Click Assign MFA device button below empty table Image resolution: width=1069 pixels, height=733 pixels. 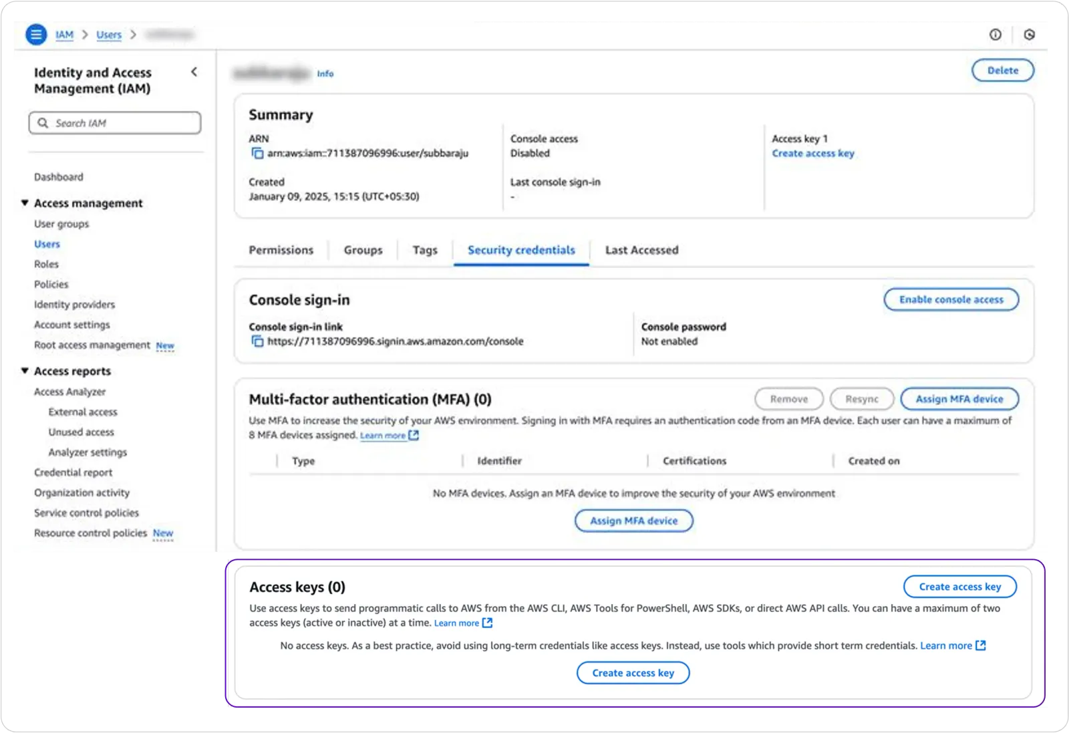633,521
